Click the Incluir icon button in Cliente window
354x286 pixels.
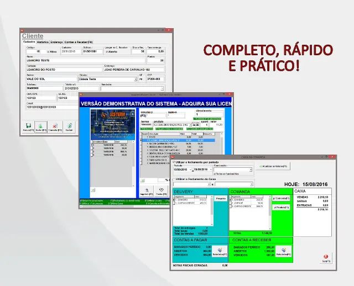coord(41,127)
